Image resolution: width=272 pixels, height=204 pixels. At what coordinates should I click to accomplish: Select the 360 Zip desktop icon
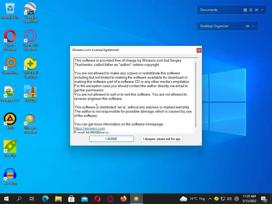(x=30, y=94)
